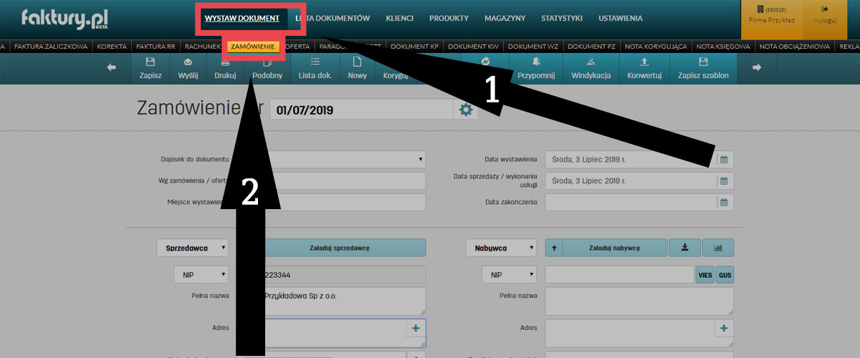Create a similar document via Podobny

(267, 68)
